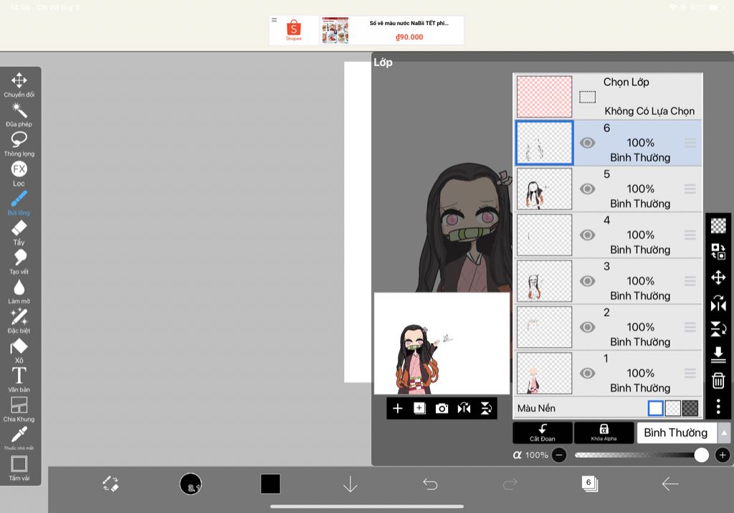
Task: Tap the merge down icon on right strip
Action: click(x=718, y=354)
